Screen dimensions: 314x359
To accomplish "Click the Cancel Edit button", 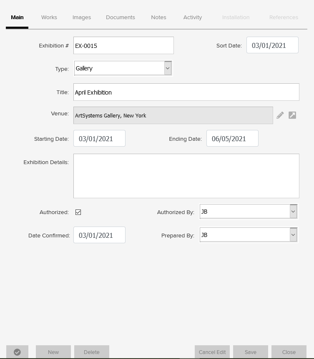I will [212, 352].
